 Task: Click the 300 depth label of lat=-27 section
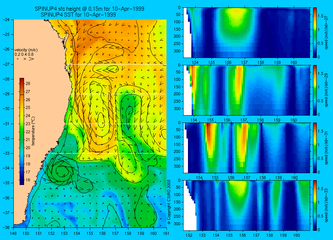(x=177, y=51)
